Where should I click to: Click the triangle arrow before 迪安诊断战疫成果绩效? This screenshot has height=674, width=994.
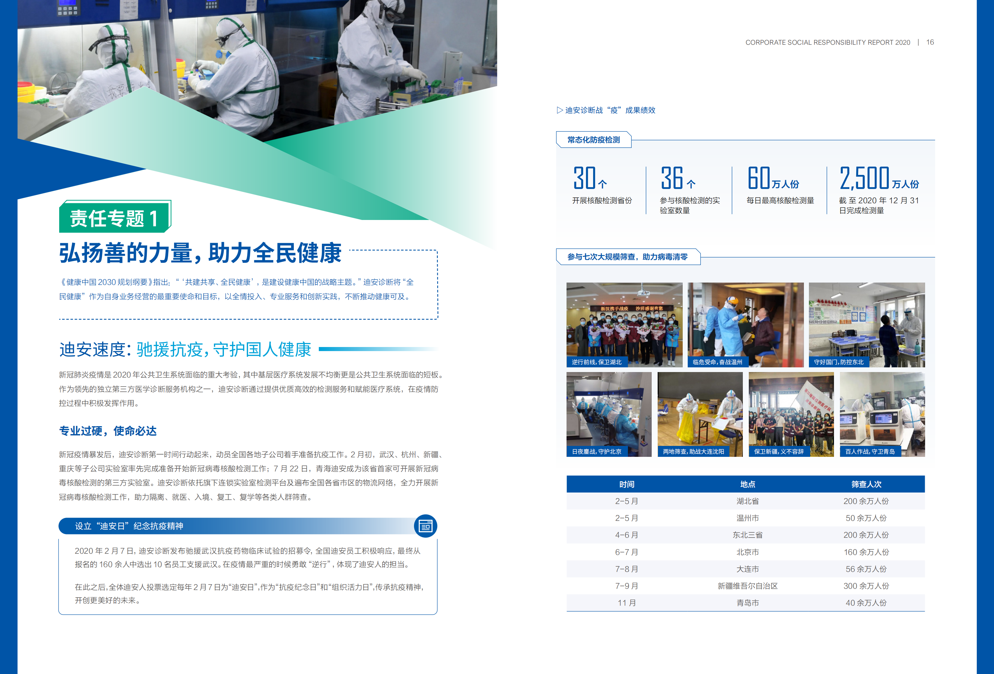[x=559, y=110]
